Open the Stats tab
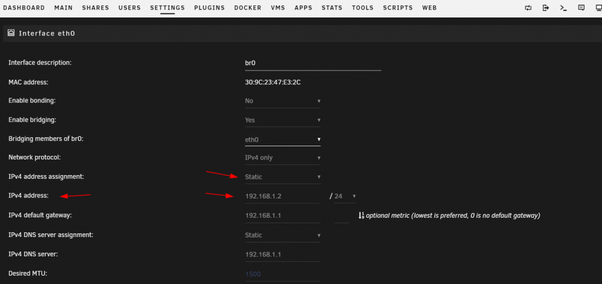The image size is (602, 284). 332,8
